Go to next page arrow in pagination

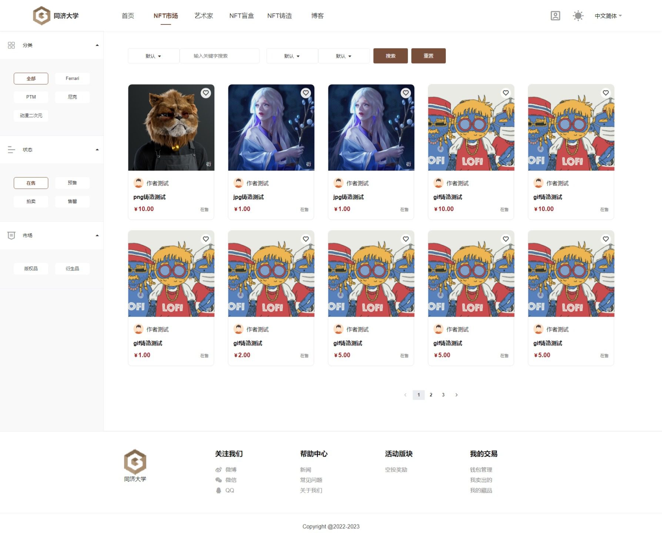point(456,395)
